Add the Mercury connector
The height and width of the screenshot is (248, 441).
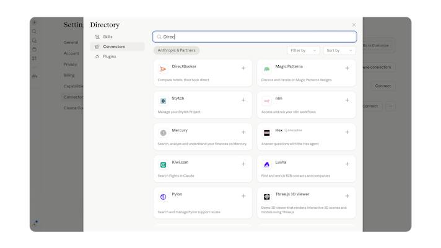[243, 132]
